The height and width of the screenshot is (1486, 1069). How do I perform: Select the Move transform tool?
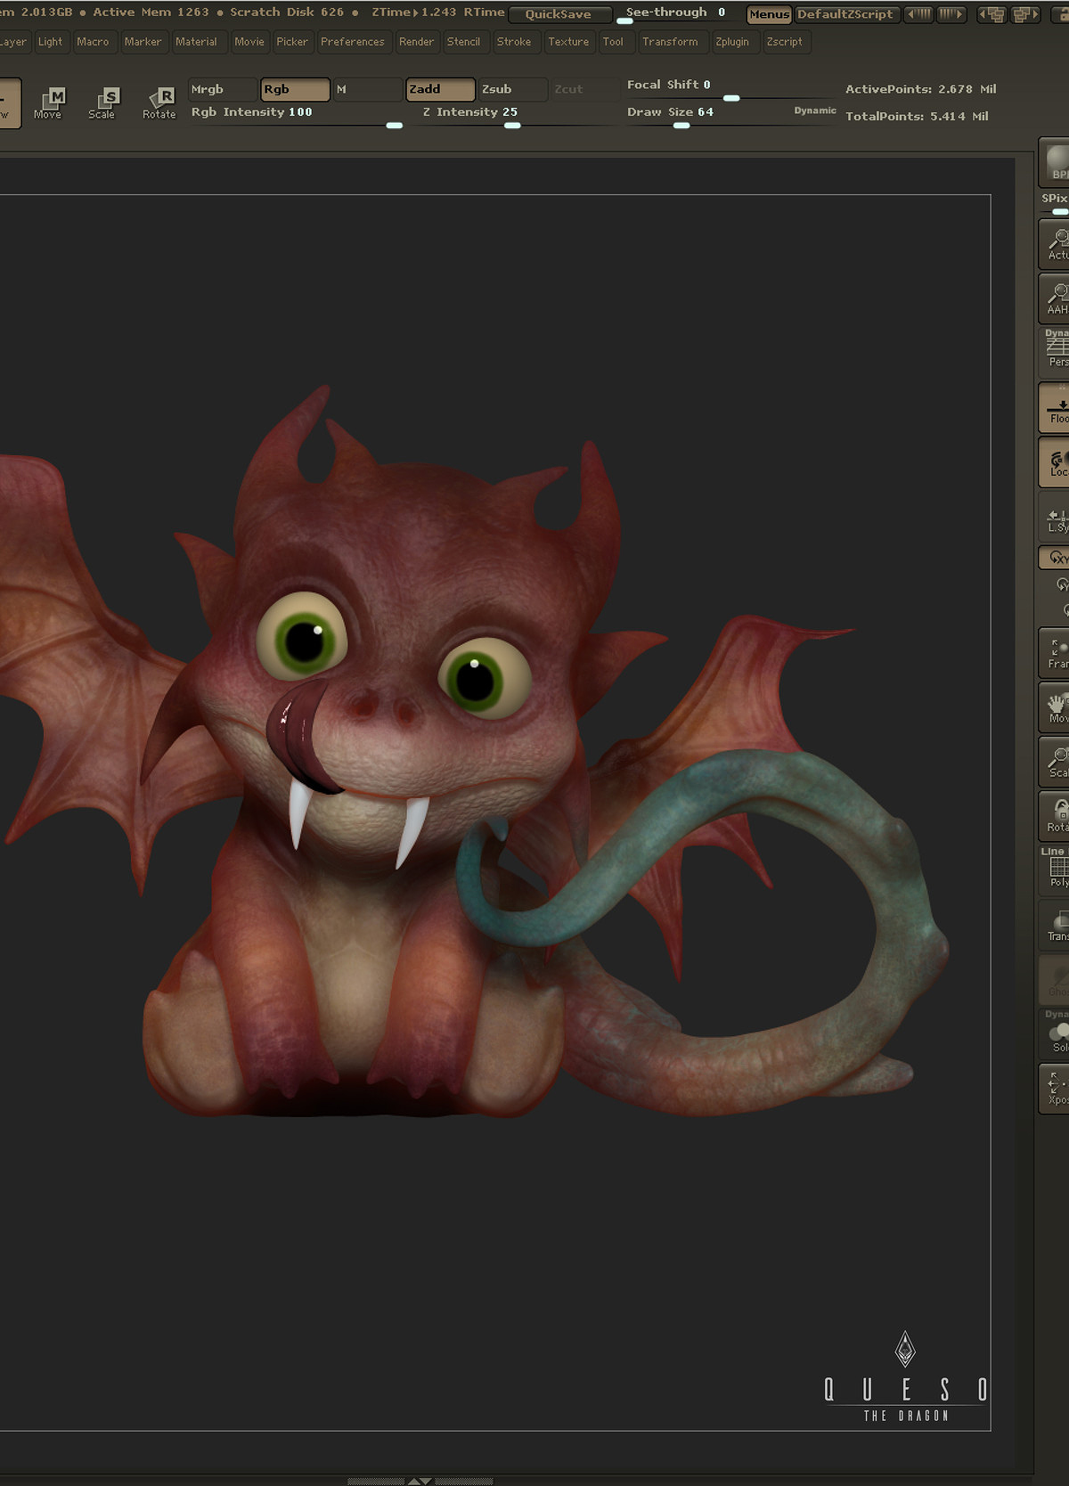click(x=49, y=103)
